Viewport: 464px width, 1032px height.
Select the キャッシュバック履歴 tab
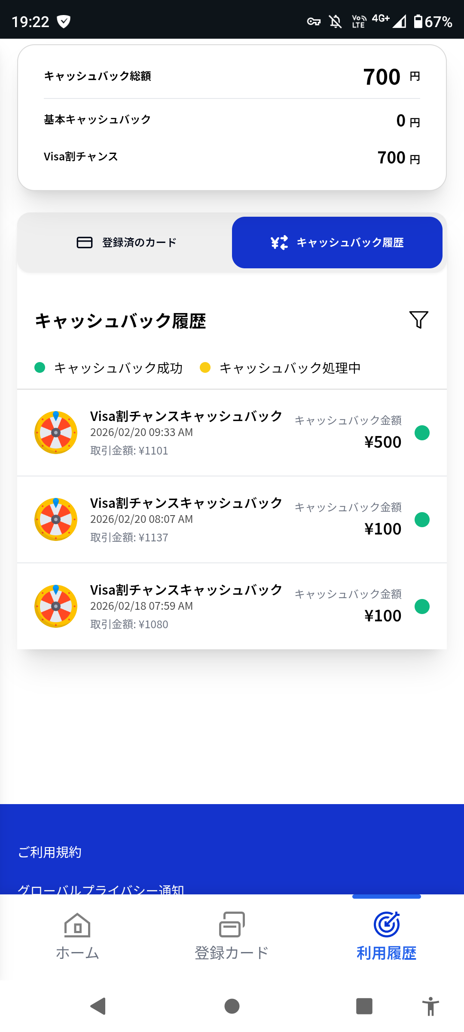pos(337,243)
